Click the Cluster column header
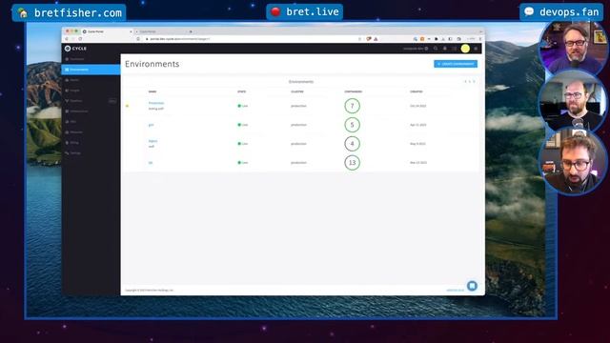The width and height of the screenshot is (610, 343). pos(297,91)
